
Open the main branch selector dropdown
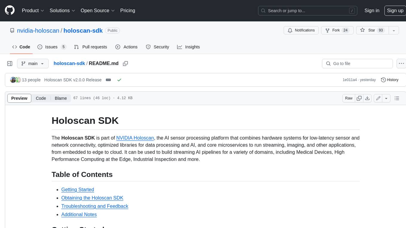click(x=33, y=64)
